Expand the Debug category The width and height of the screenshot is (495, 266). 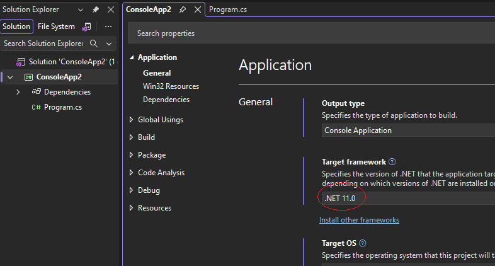click(132, 190)
